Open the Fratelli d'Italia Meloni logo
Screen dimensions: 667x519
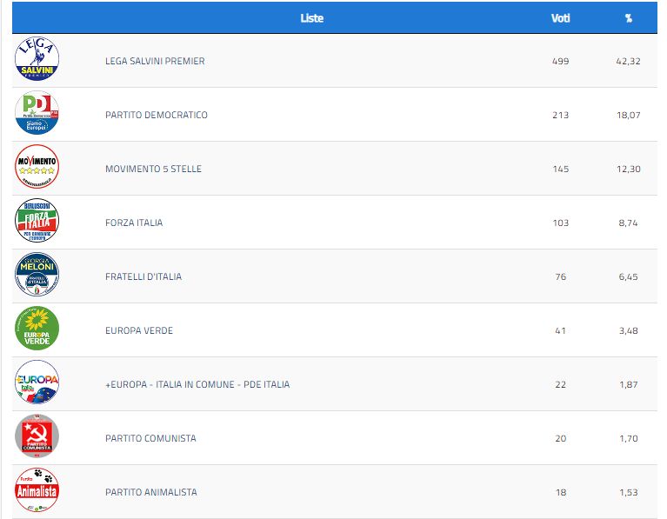click(x=37, y=276)
